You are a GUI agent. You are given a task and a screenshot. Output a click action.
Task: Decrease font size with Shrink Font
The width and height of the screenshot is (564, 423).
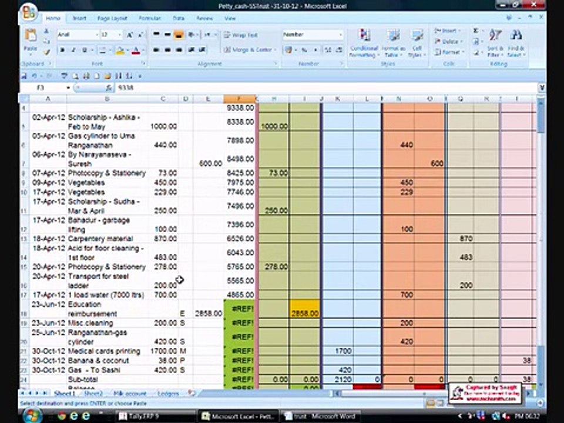pos(140,35)
